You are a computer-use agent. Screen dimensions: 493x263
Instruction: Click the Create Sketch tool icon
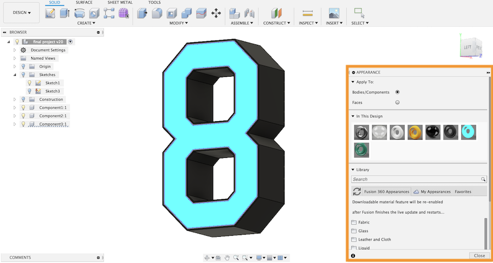tap(50, 13)
